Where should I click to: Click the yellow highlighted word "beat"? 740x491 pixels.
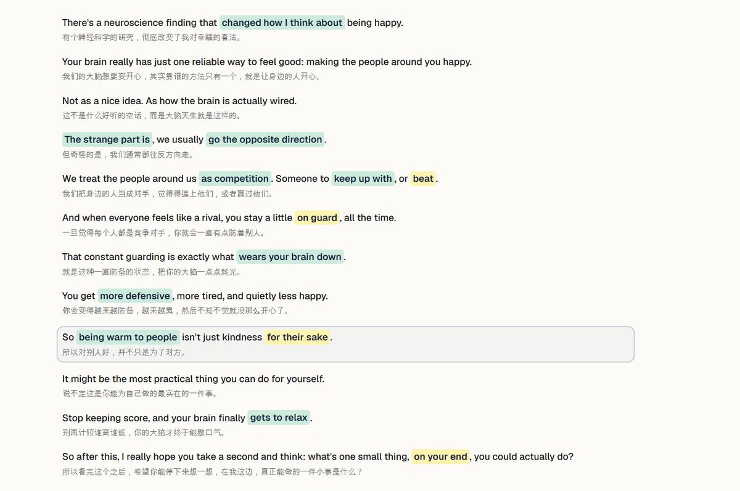point(423,179)
